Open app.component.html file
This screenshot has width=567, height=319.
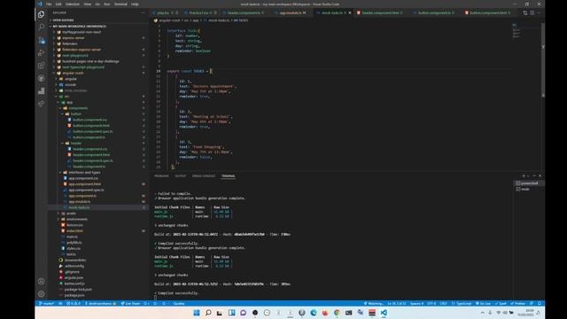tap(85, 184)
